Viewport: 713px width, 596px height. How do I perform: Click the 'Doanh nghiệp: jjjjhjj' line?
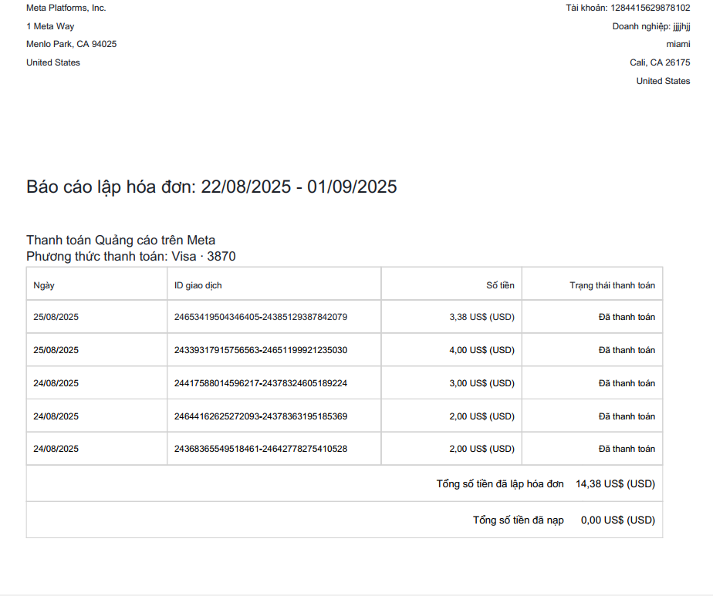(x=651, y=26)
